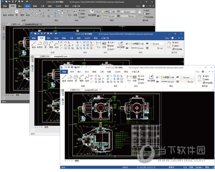Image resolution: width=215 pixels, height=172 pixels.
Task: Click the coordinate readout in the front window status bar
Action: click(x=146, y=167)
